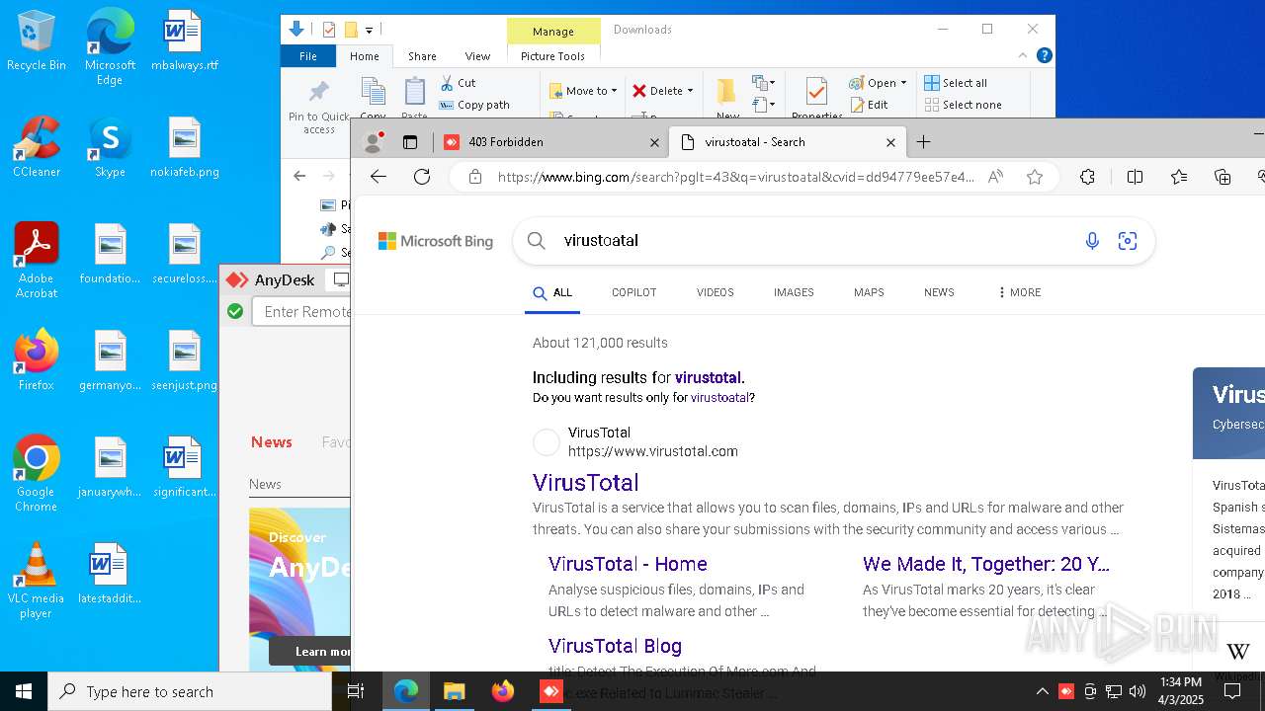Open Picture Tools tab in Explorer
This screenshot has width=1265, height=711.
pos(552,56)
